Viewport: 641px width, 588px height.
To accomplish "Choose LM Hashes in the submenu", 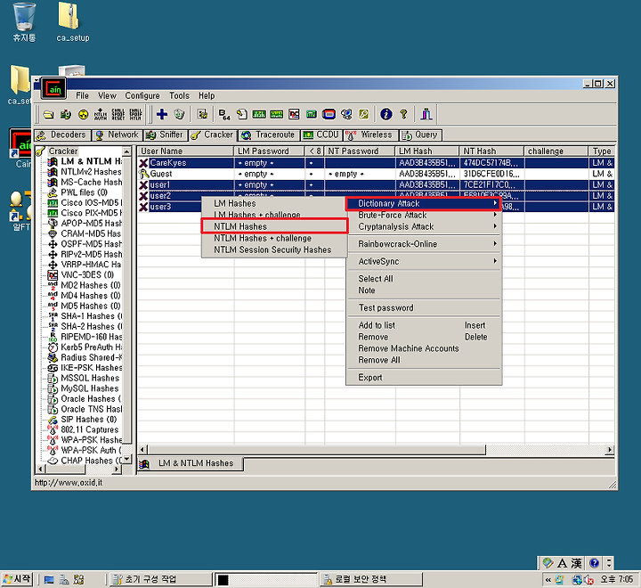I will [x=274, y=203].
